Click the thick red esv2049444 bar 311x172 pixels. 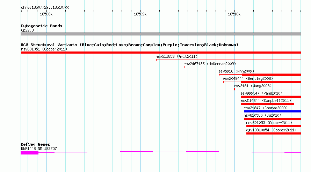[x=271, y=82]
